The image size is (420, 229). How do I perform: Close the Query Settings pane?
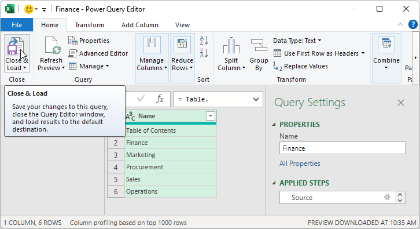[x=401, y=103]
